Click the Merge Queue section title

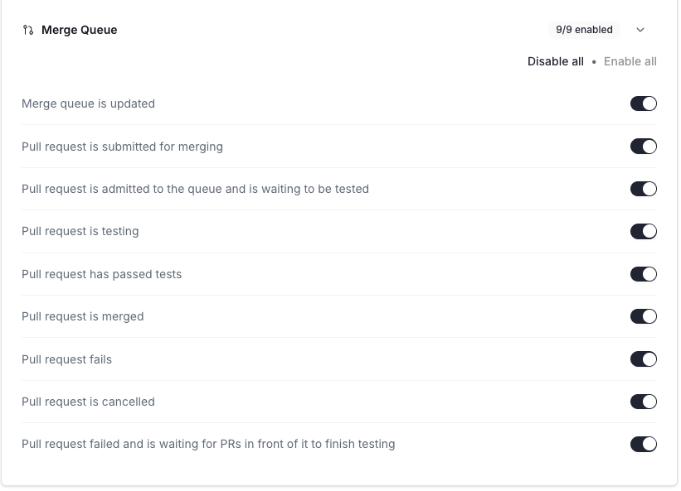80,30
